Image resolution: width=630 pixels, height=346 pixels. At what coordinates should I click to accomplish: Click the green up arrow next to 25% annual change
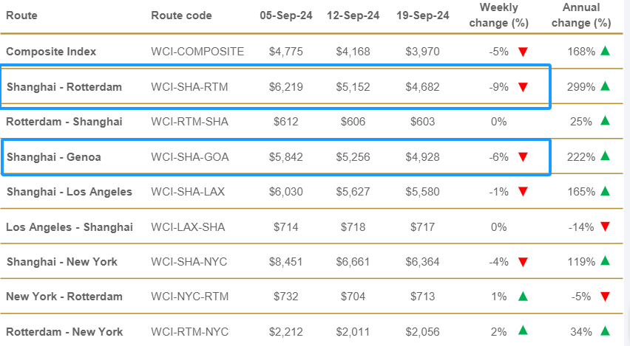tap(605, 120)
